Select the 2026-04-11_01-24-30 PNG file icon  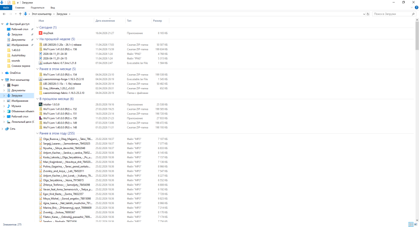pyautogui.click(x=40, y=54)
